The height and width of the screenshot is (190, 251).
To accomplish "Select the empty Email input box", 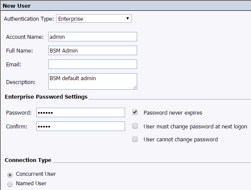I will coord(93,64).
